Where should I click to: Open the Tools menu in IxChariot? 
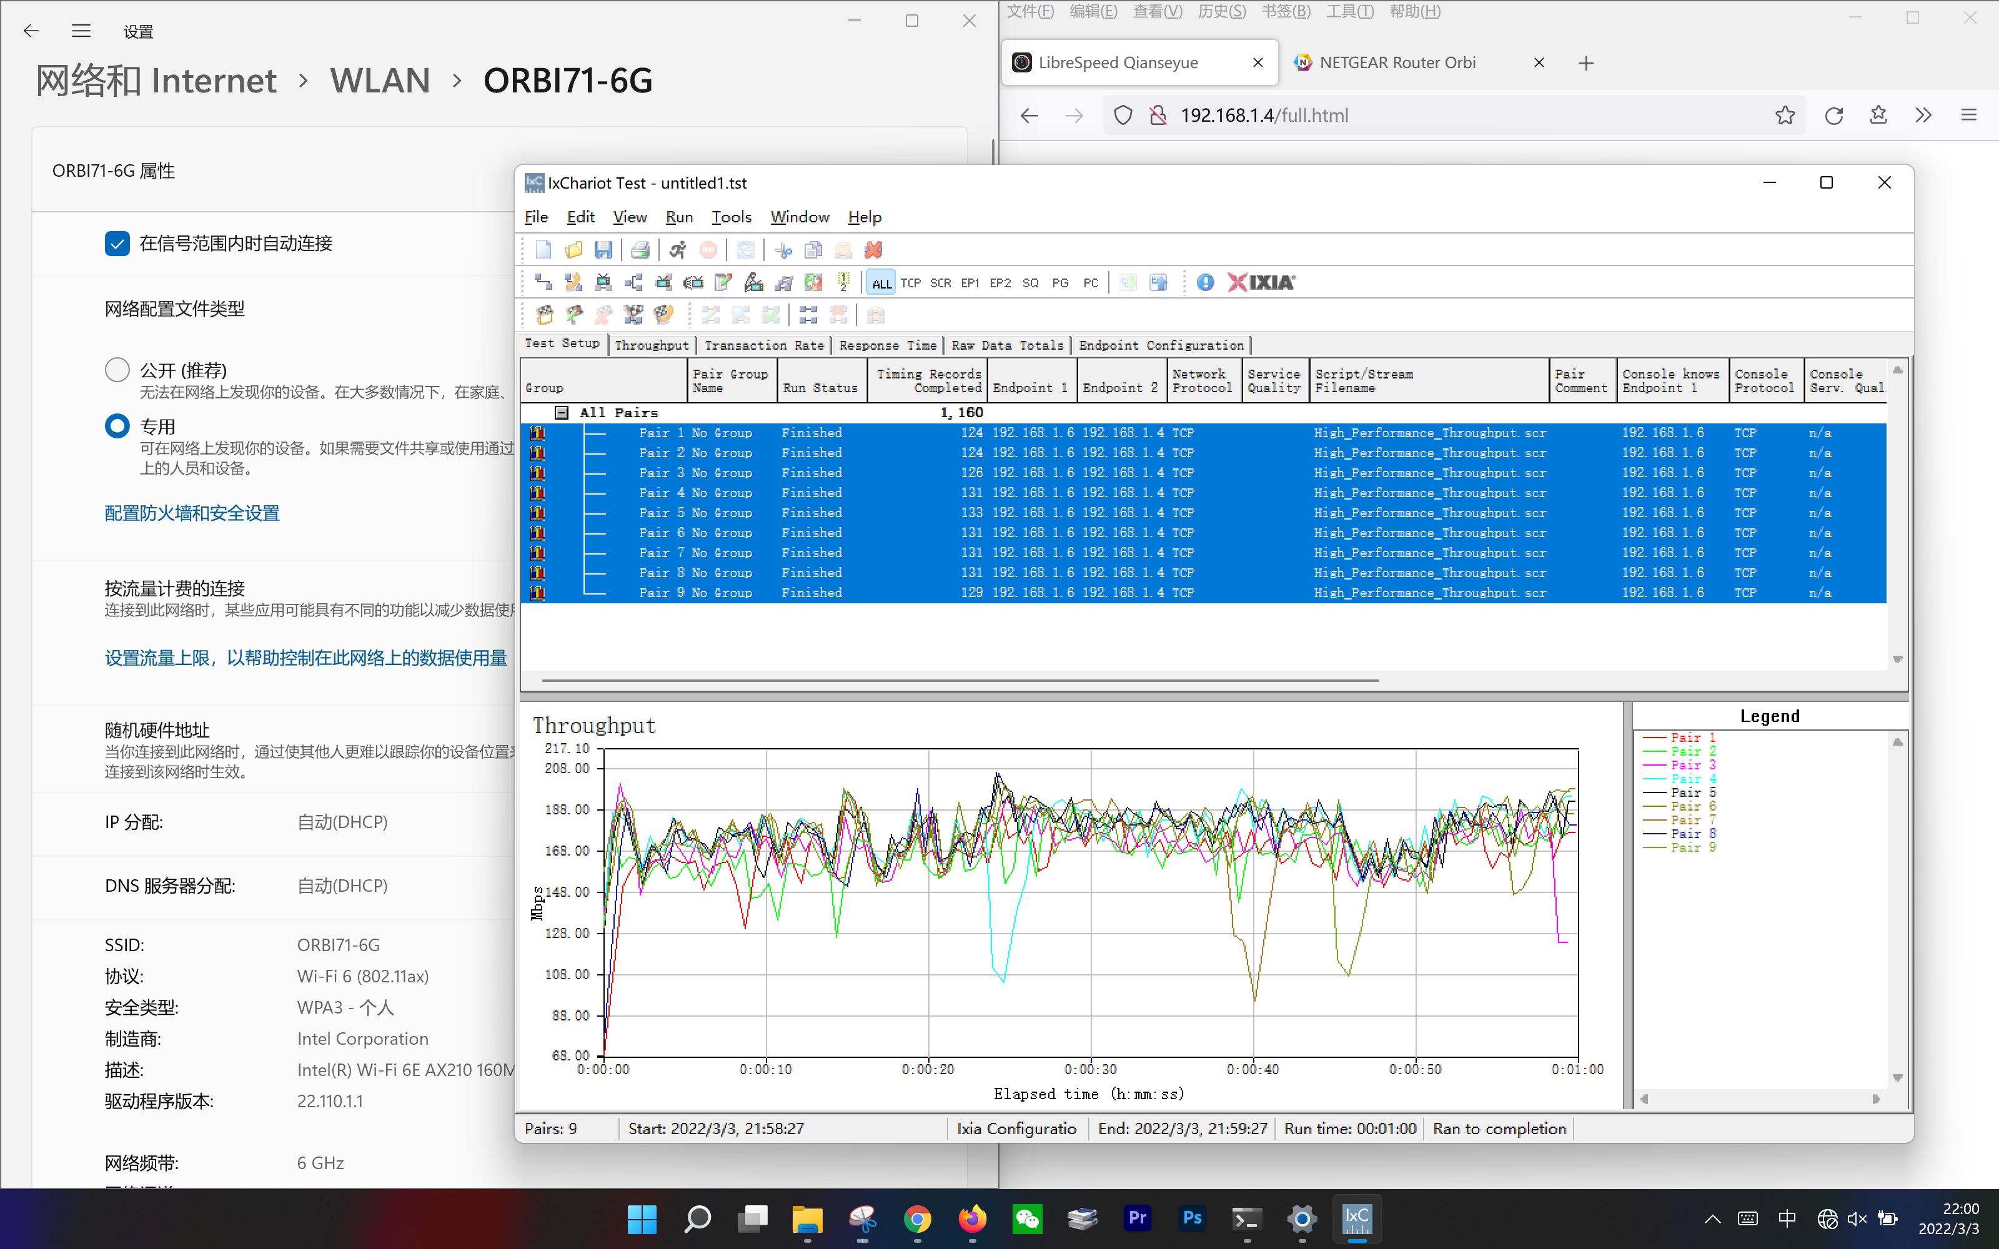tap(731, 217)
